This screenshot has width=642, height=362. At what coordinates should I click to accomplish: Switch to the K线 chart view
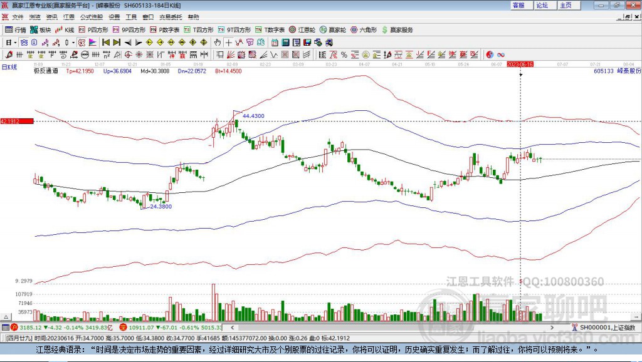pos(65,30)
